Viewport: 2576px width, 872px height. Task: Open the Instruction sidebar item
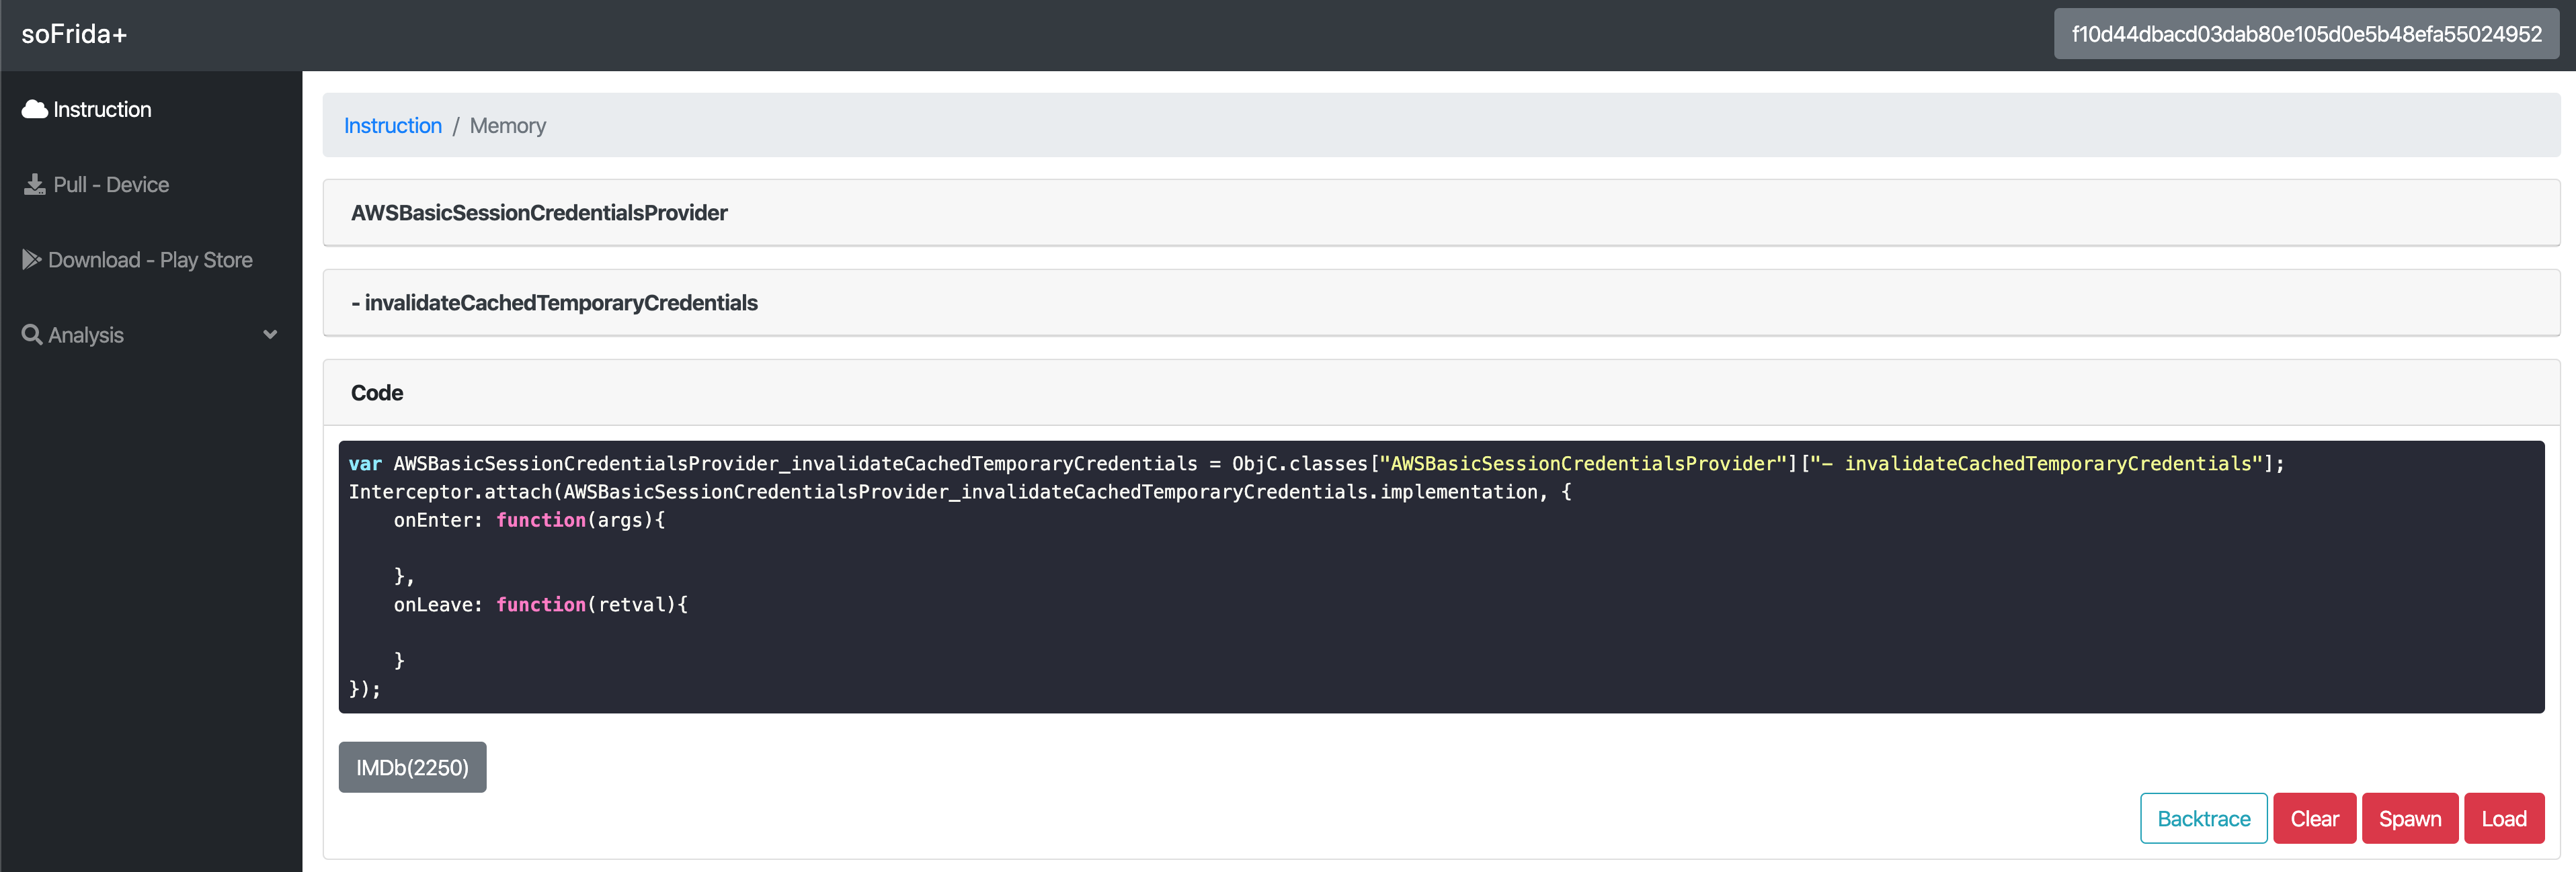pyautogui.click(x=102, y=109)
